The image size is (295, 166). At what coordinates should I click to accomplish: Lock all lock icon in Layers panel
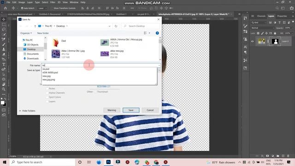coord(275,33)
